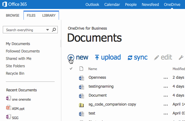The width and height of the screenshot is (185, 121).
Task: Open the ellipsis menu for Document
Action: click(166, 96)
